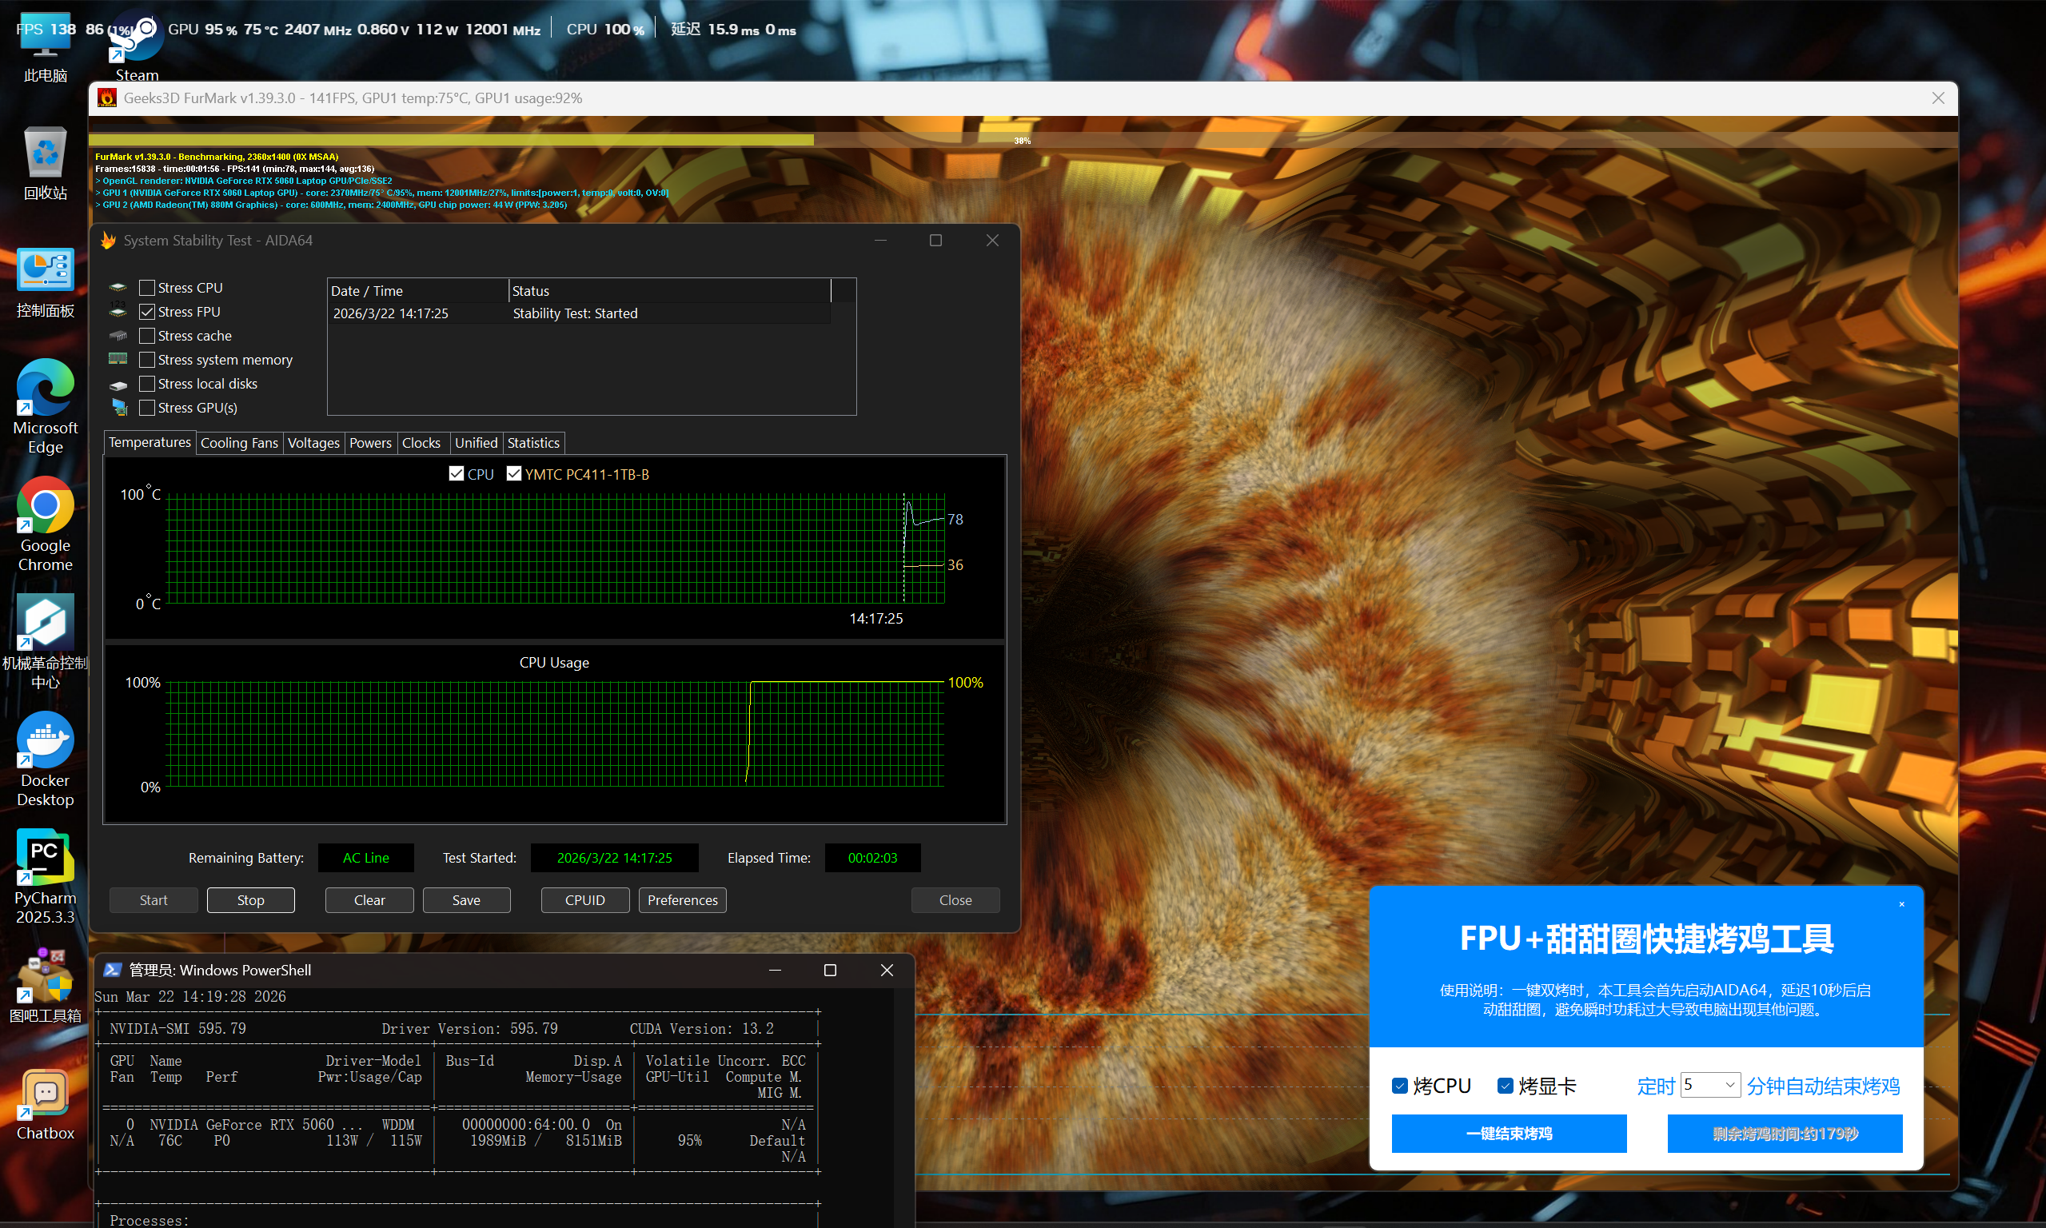The image size is (2046, 1228).
Task: Open AIDA64 Preferences
Action: (x=683, y=900)
